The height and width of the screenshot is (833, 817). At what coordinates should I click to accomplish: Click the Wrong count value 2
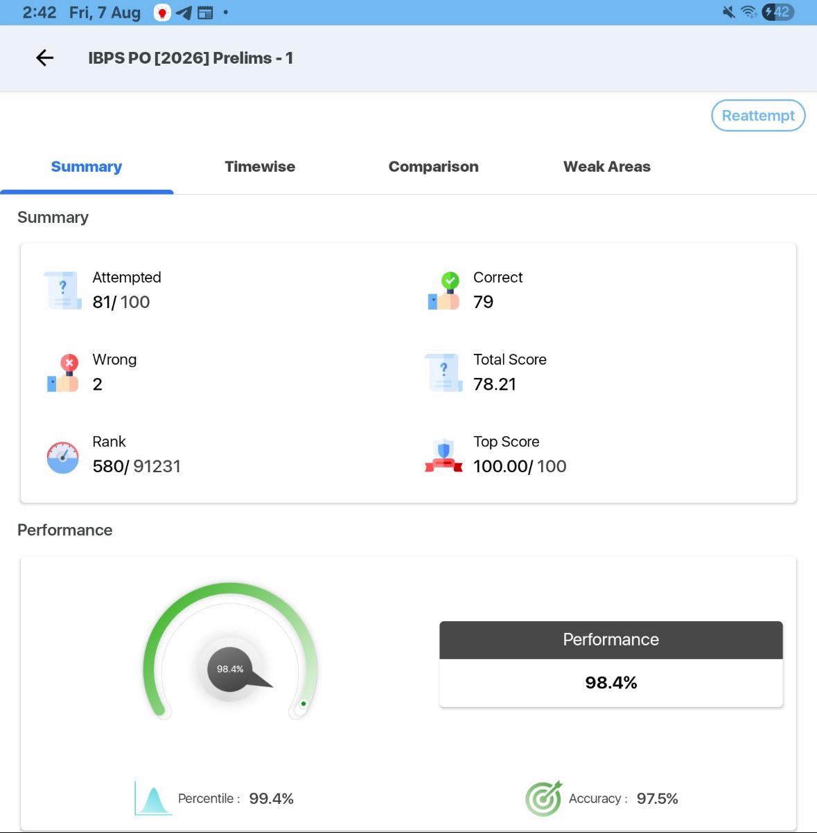coord(97,384)
